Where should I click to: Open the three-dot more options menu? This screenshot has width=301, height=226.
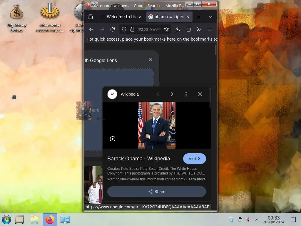186,94
